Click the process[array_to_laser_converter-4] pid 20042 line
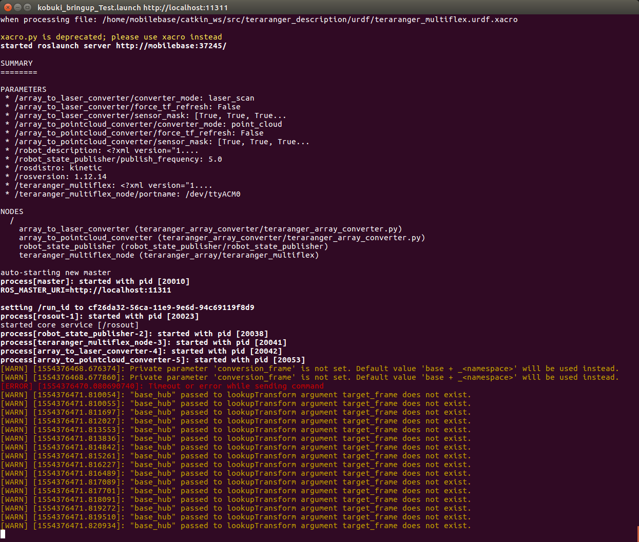The width and height of the screenshot is (639, 542). pyautogui.click(x=141, y=351)
